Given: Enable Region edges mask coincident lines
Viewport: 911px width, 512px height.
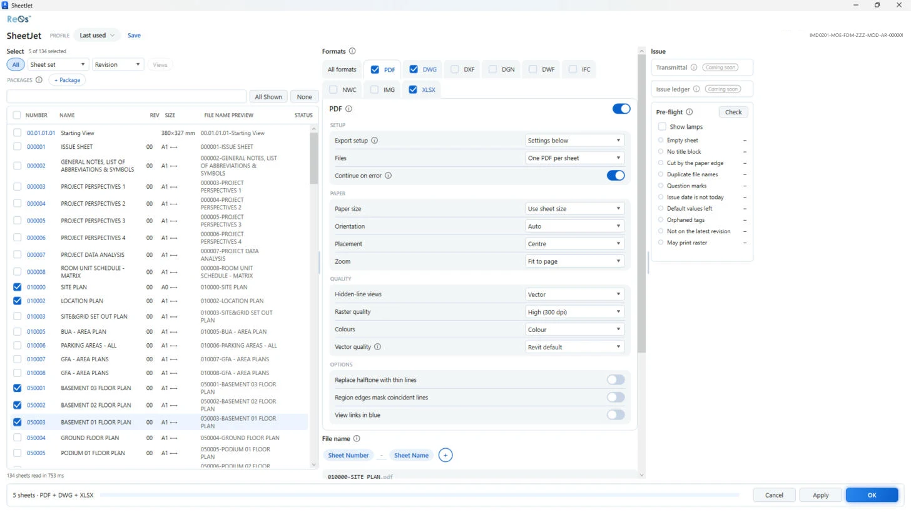Looking at the screenshot, I should click(x=616, y=398).
